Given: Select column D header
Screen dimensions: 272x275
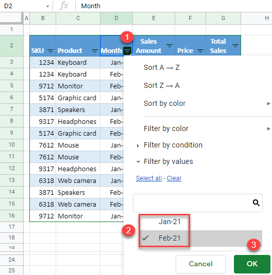Looking at the screenshot, I should 116,18.
